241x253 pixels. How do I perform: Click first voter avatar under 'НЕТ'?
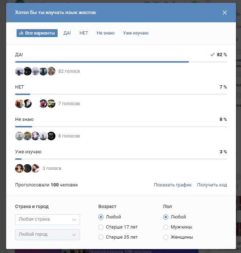coord(19,104)
